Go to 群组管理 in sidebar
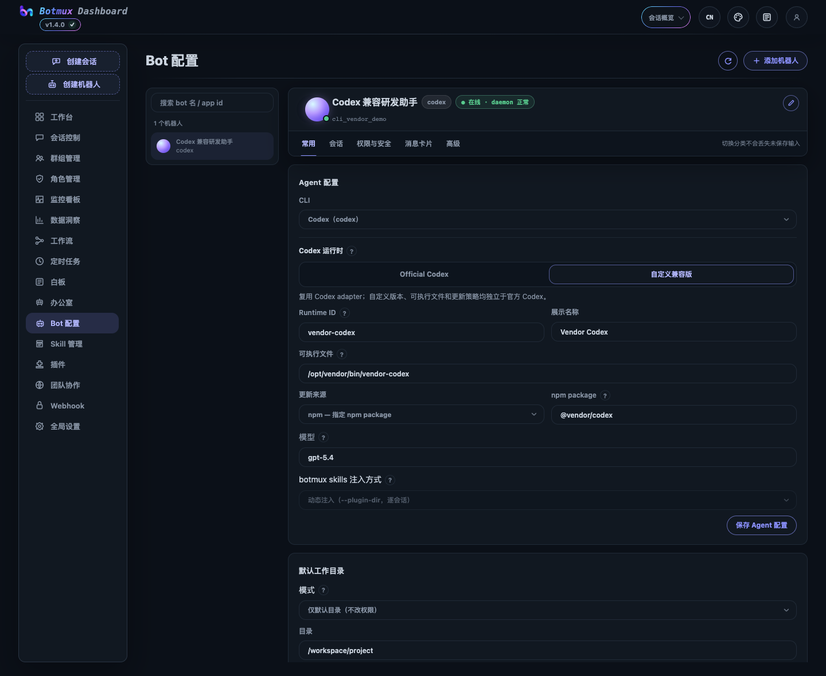826x676 pixels. 72,158
